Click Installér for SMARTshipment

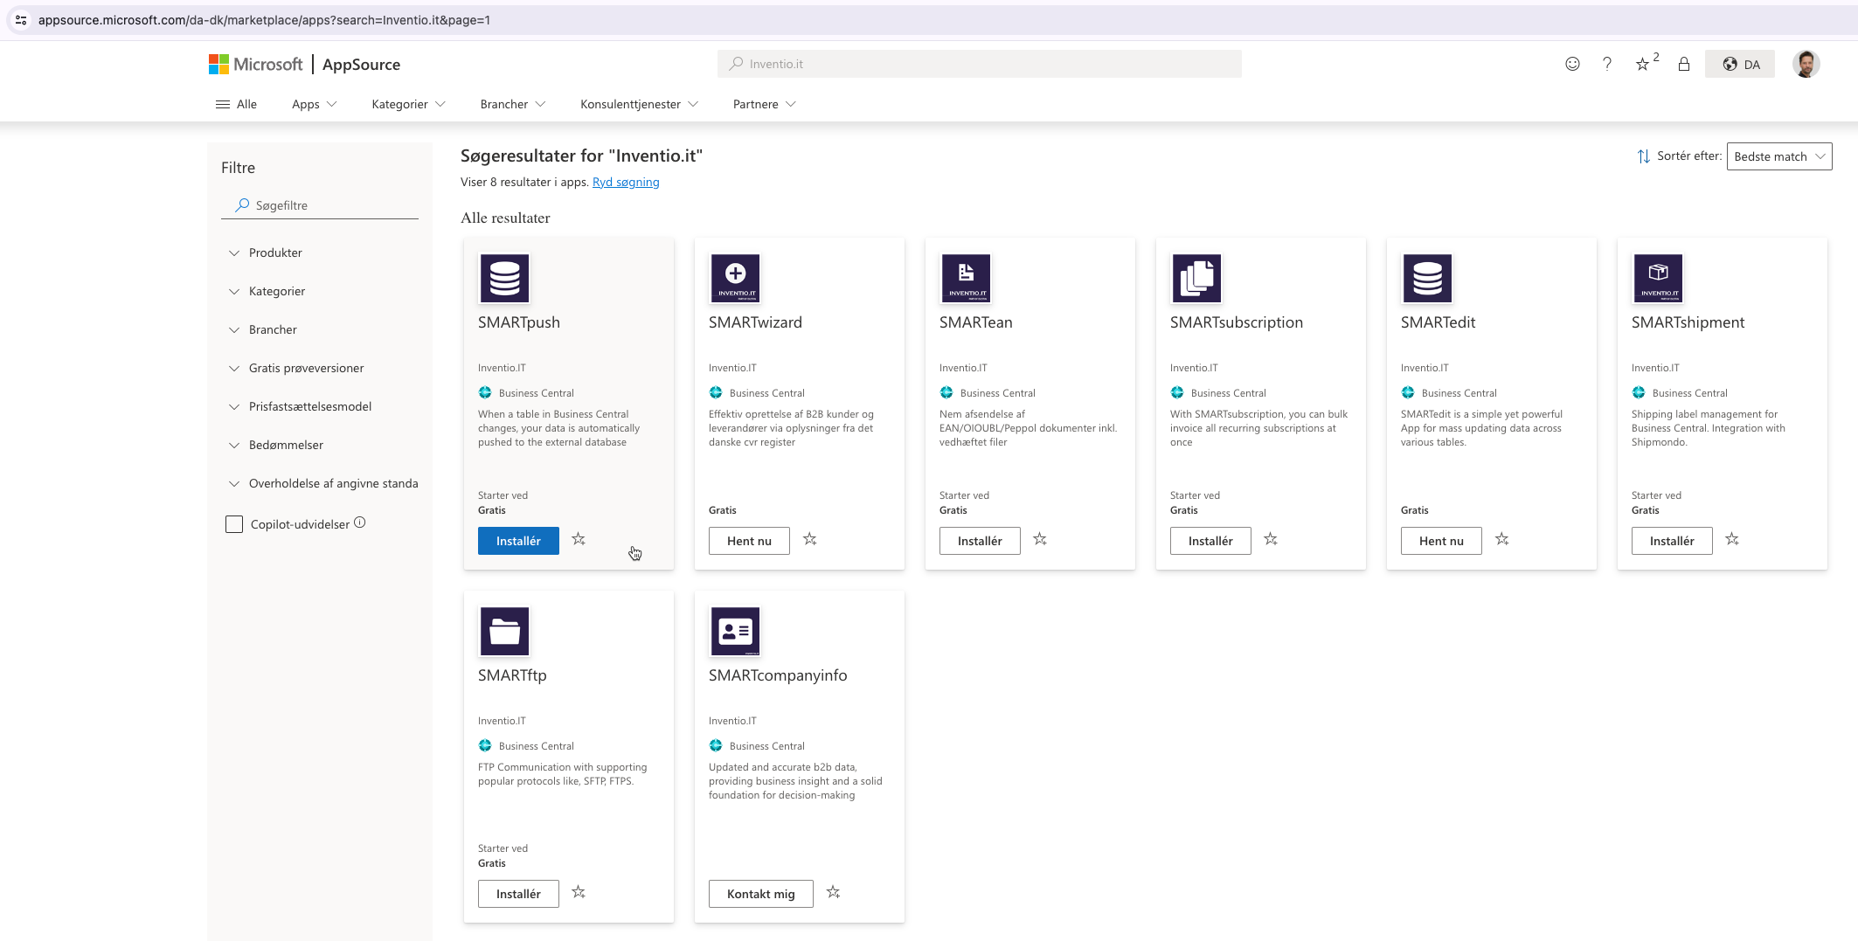click(1672, 541)
